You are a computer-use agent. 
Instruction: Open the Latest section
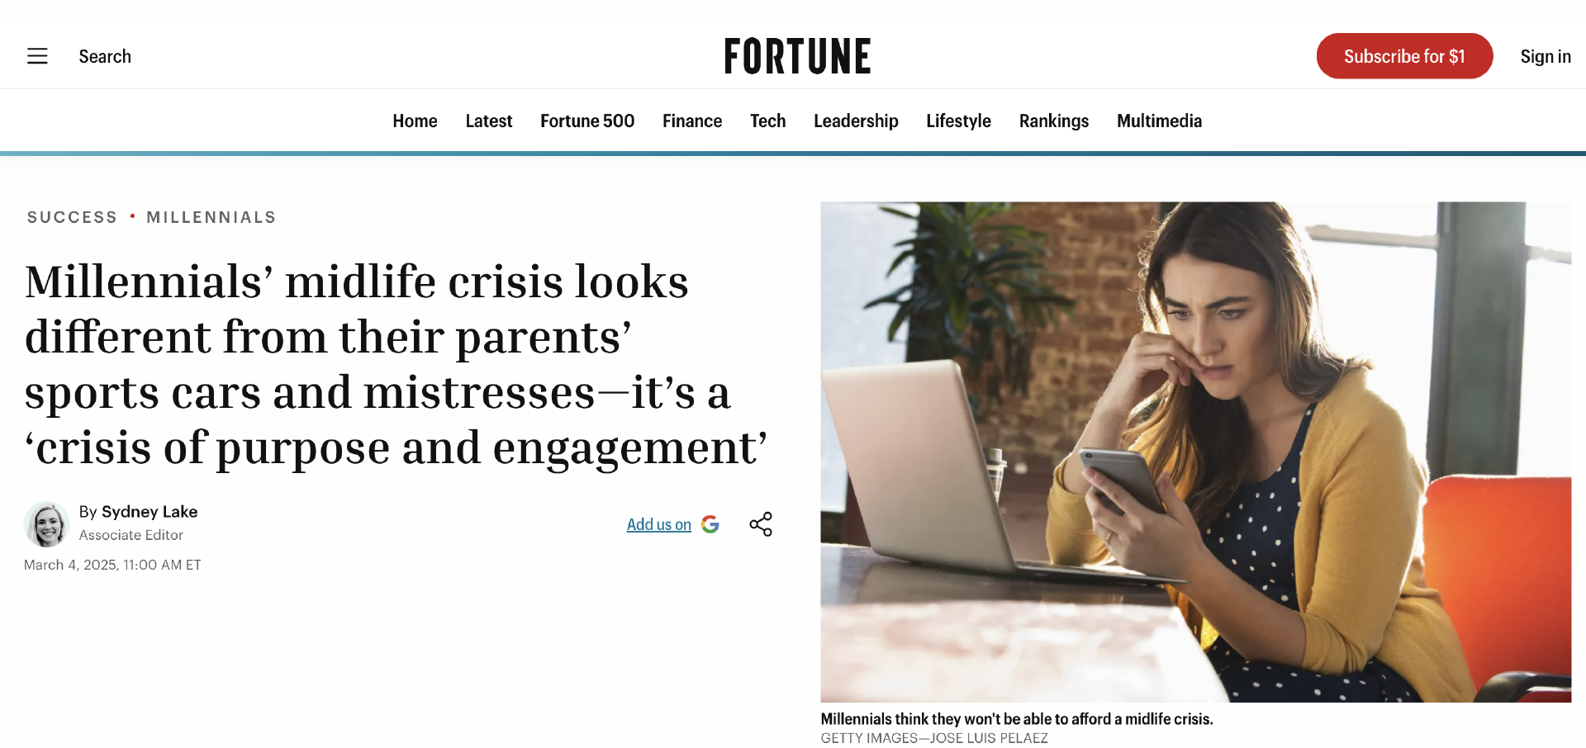tap(489, 121)
